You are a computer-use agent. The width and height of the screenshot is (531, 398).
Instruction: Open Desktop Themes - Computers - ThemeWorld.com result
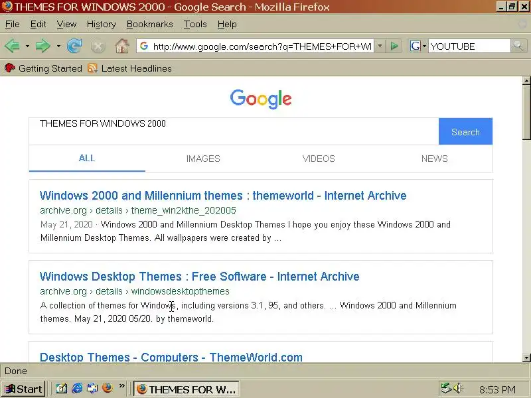(x=171, y=357)
